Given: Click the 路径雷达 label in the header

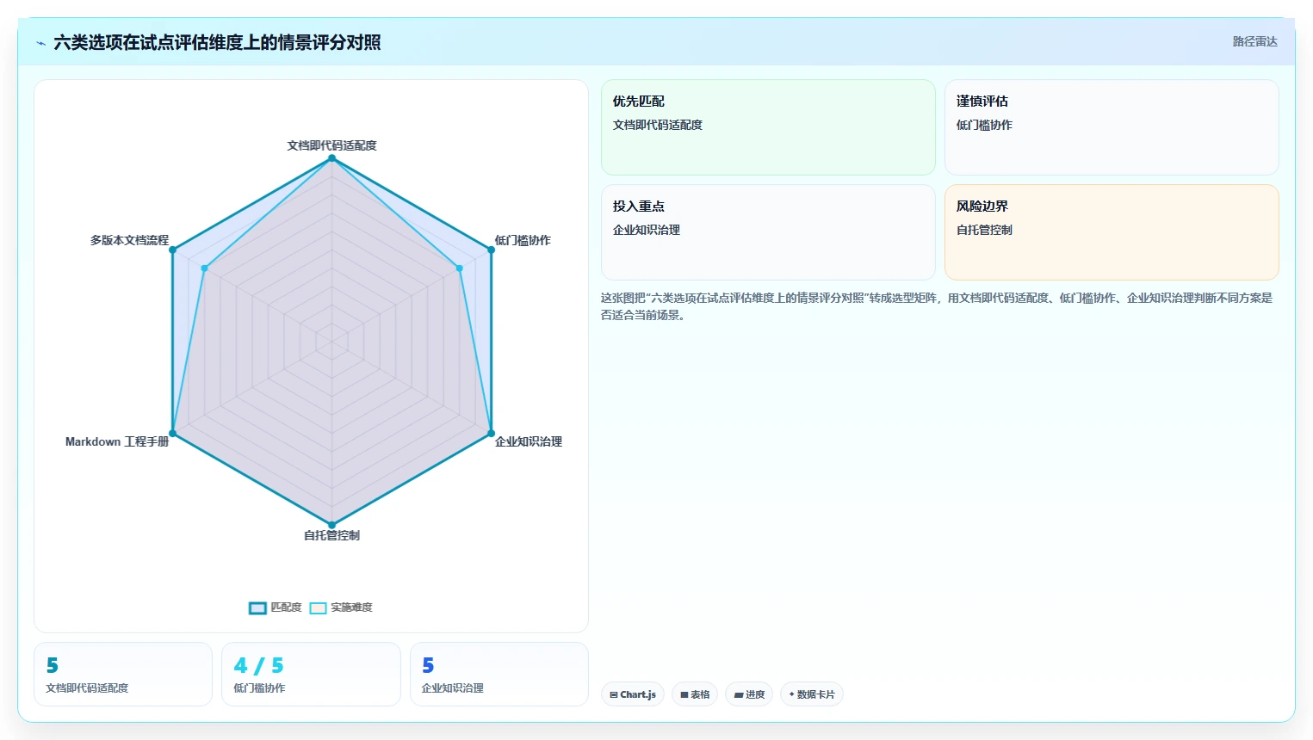Looking at the screenshot, I should pos(1254,41).
